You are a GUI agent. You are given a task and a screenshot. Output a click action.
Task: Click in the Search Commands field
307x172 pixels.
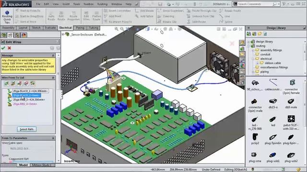[x=255, y=4]
